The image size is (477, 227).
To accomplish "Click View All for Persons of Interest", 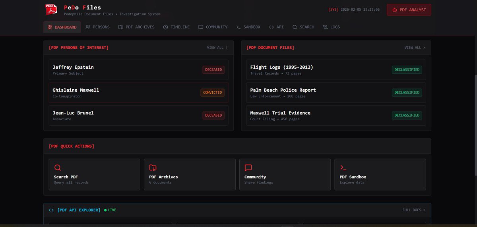I will point(217,48).
